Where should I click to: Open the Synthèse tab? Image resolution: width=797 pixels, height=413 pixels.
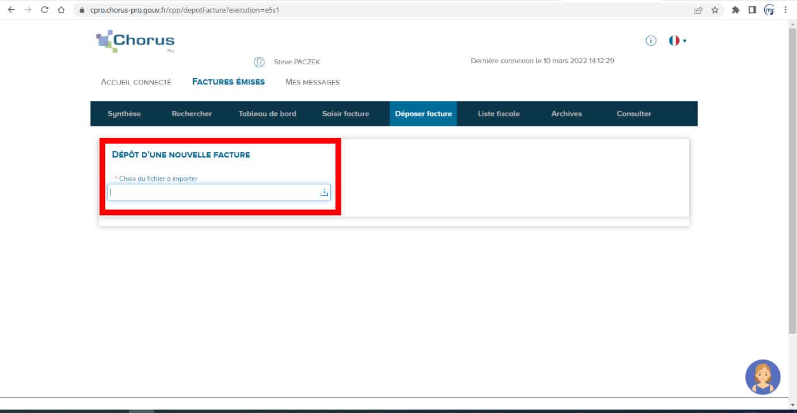click(x=124, y=114)
